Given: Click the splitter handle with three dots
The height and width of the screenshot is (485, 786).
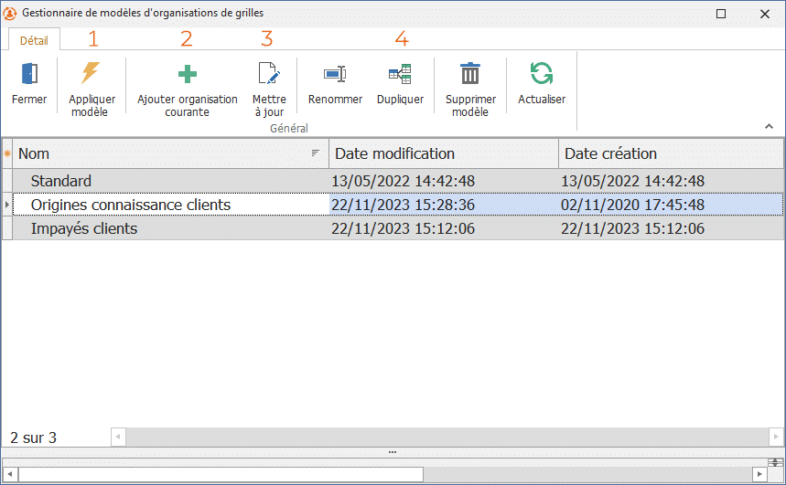Looking at the screenshot, I should (393, 452).
